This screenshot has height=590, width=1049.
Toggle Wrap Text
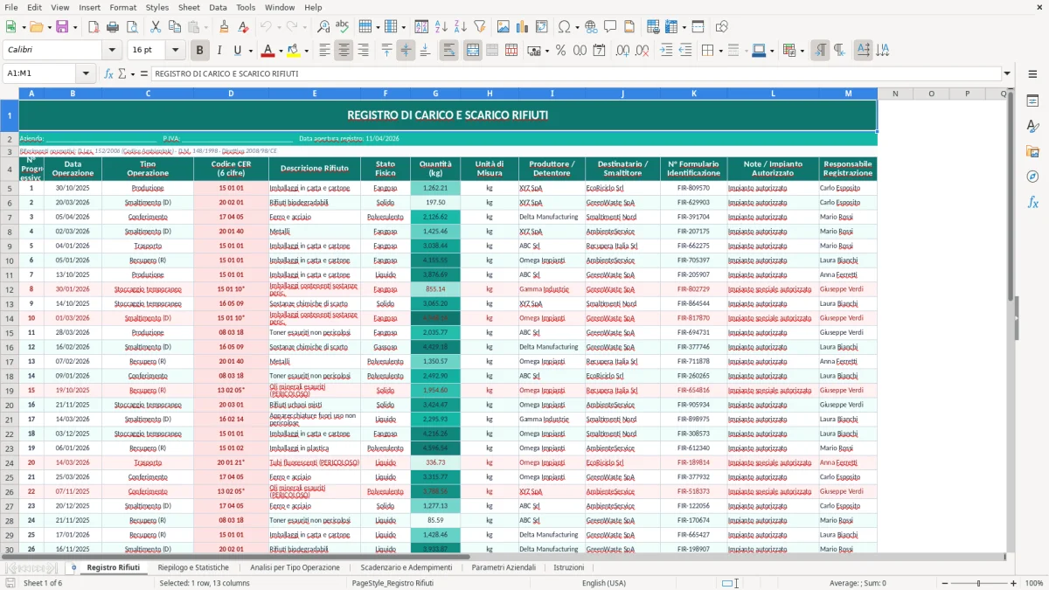[448, 51]
